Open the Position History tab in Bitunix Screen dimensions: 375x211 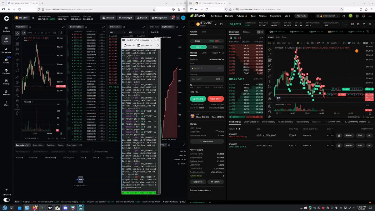coord(286,122)
